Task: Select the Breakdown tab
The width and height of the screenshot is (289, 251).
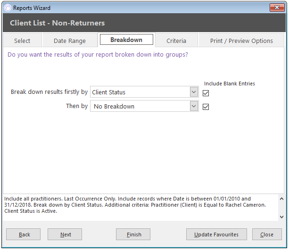Action: [x=126, y=40]
